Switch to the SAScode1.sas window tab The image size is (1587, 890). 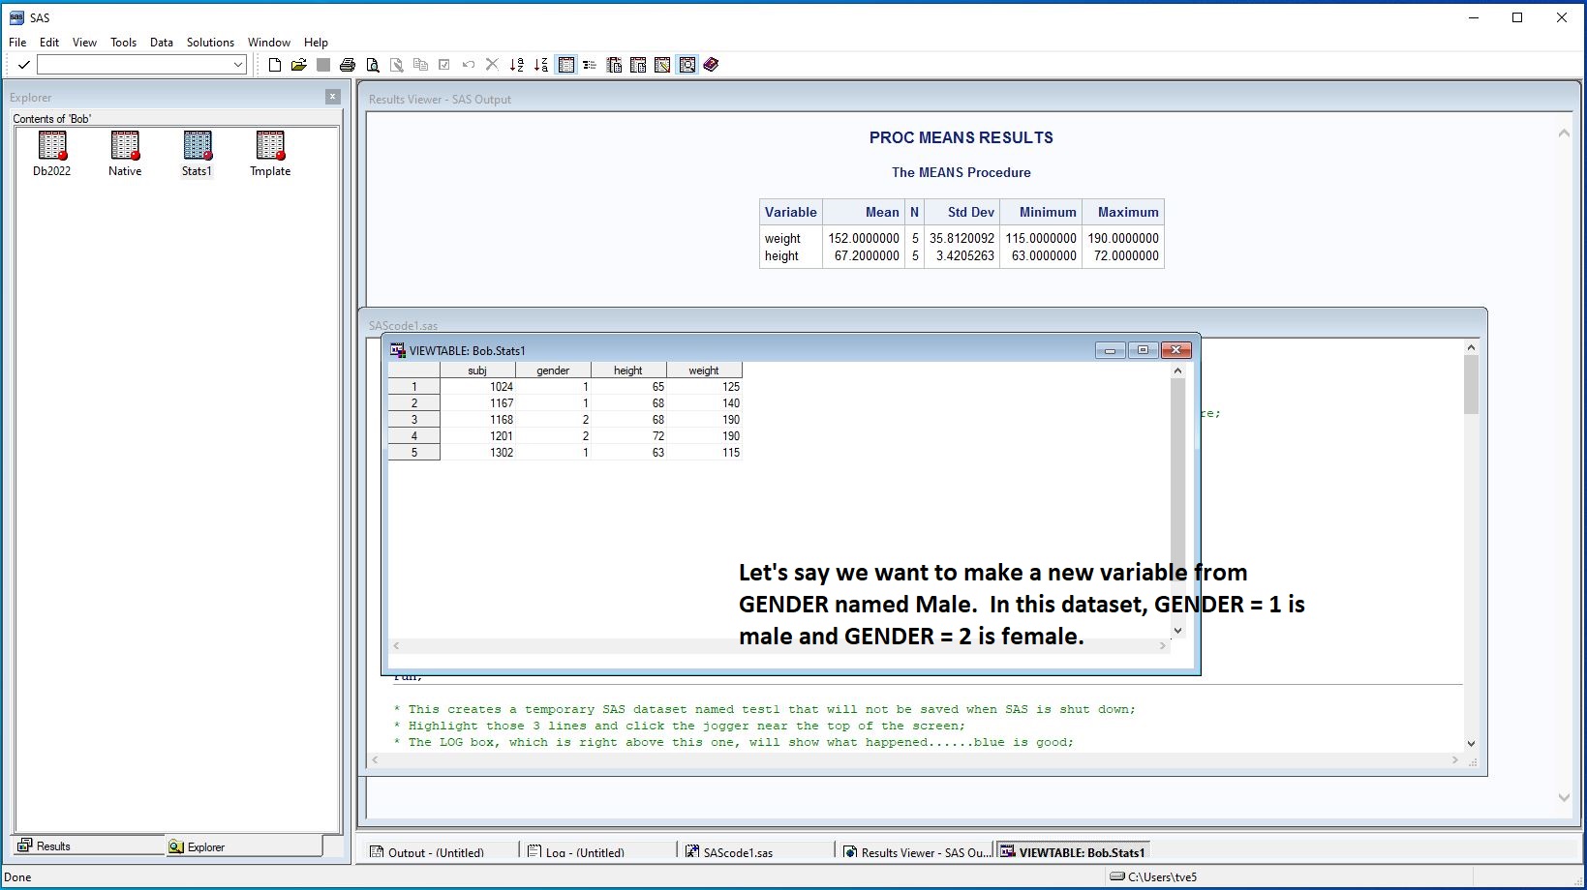[738, 852]
